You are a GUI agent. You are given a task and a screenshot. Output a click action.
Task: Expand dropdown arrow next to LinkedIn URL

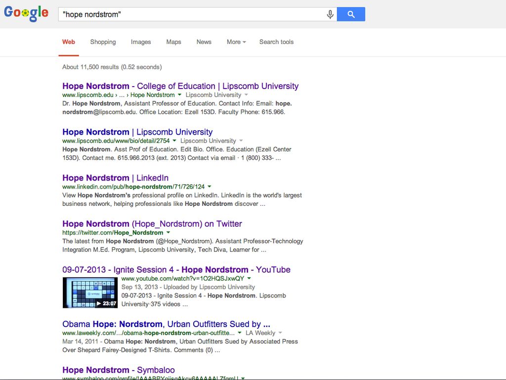coord(210,187)
